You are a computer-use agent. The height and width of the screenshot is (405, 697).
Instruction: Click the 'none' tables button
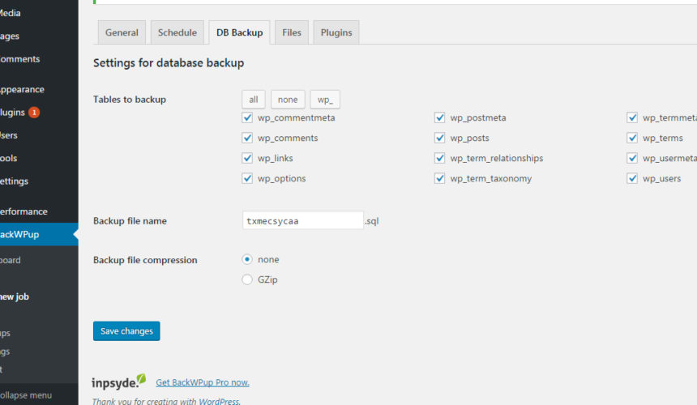[288, 100]
